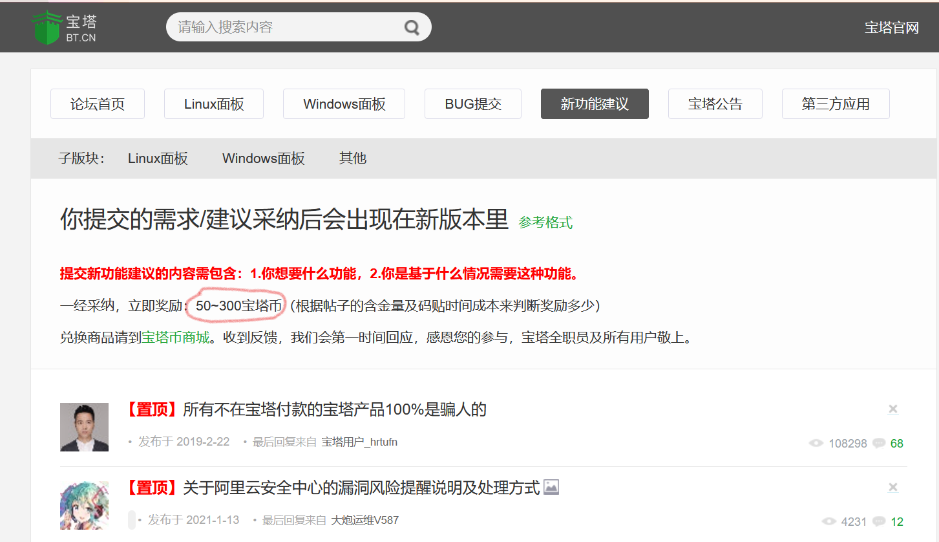Dismiss the 骗人的 pinned post with X
Viewport: 939px width, 542px height.
point(893,409)
